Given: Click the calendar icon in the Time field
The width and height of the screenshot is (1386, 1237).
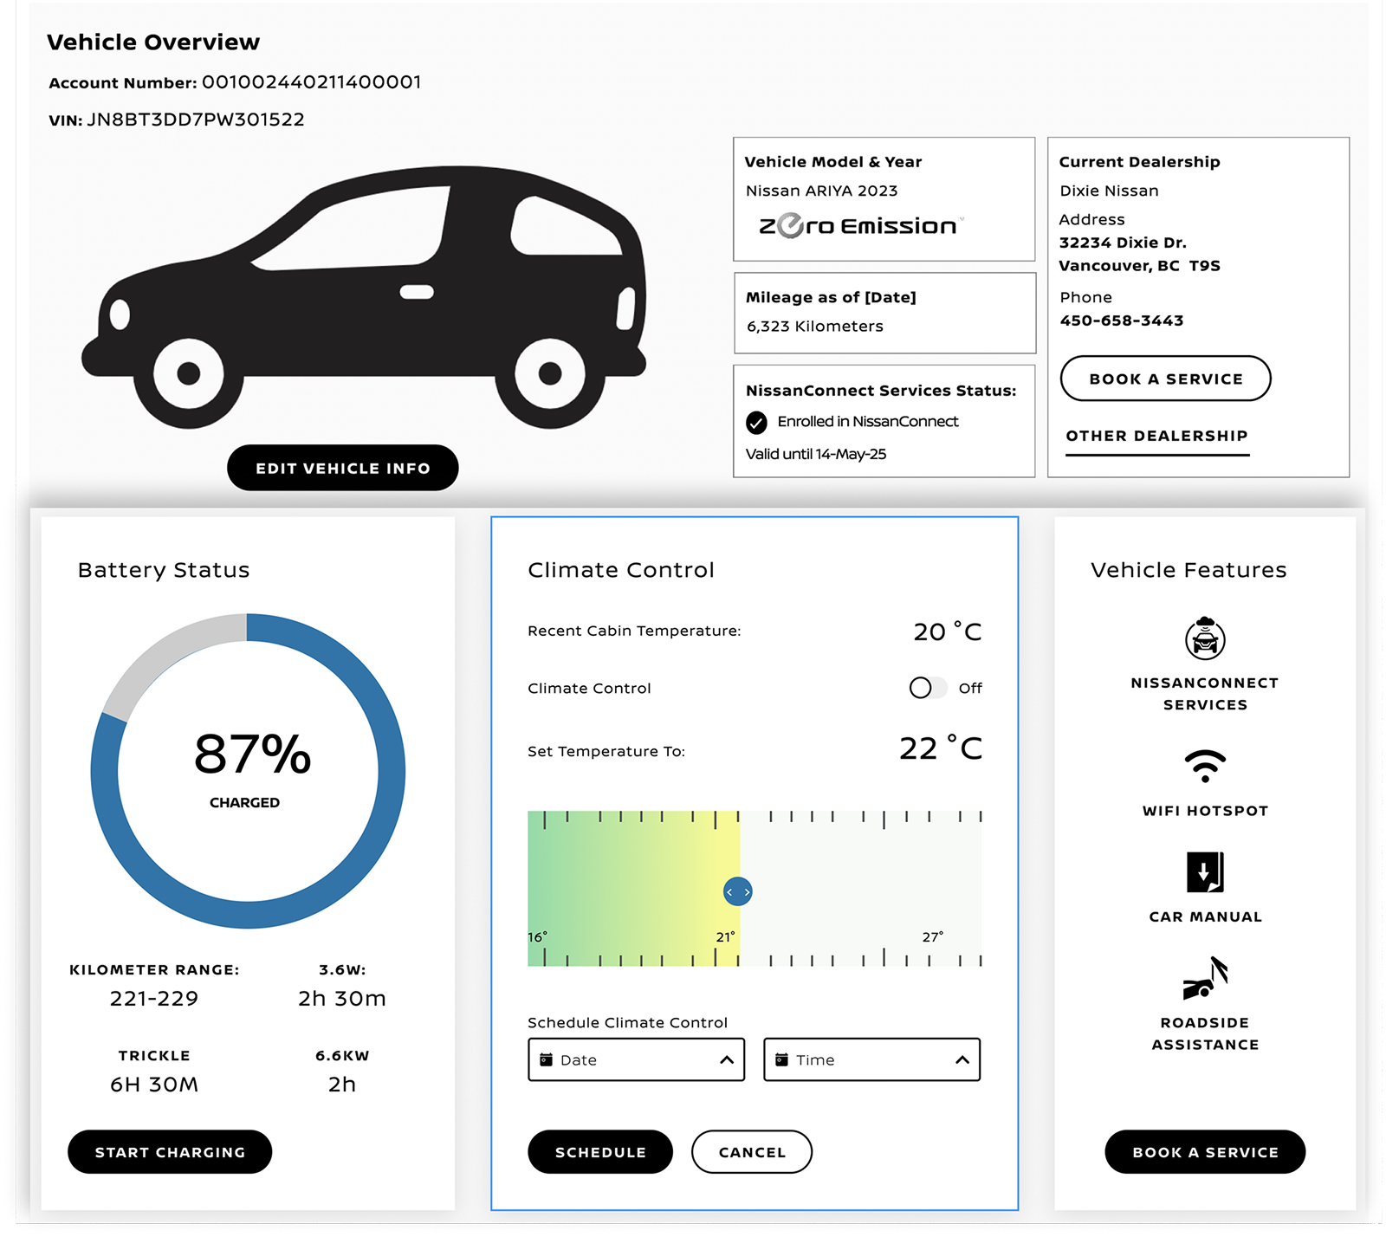Looking at the screenshot, I should pyautogui.click(x=781, y=1059).
